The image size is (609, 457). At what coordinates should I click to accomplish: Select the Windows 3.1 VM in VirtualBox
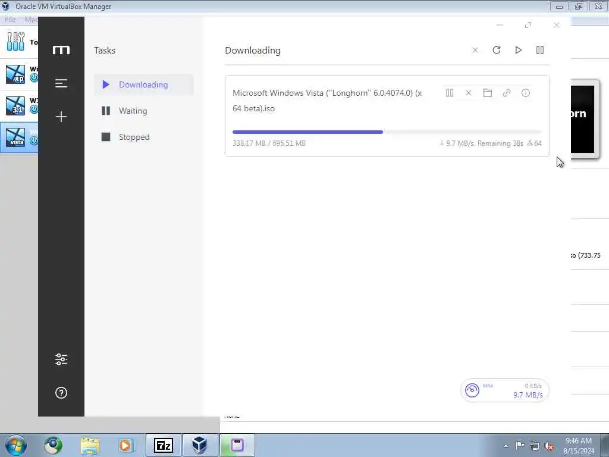click(x=19, y=106)
